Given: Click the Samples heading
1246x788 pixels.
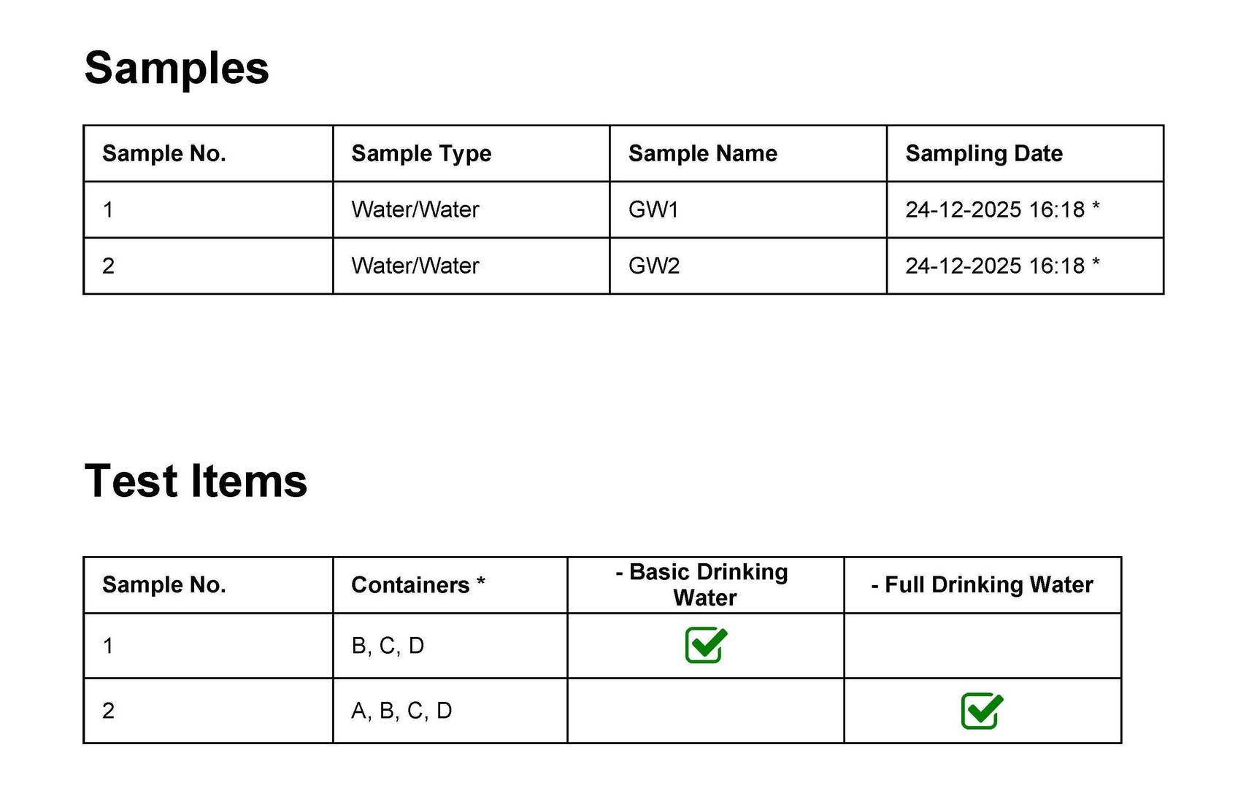Looking at the screenshot, I should click(177, 68).
